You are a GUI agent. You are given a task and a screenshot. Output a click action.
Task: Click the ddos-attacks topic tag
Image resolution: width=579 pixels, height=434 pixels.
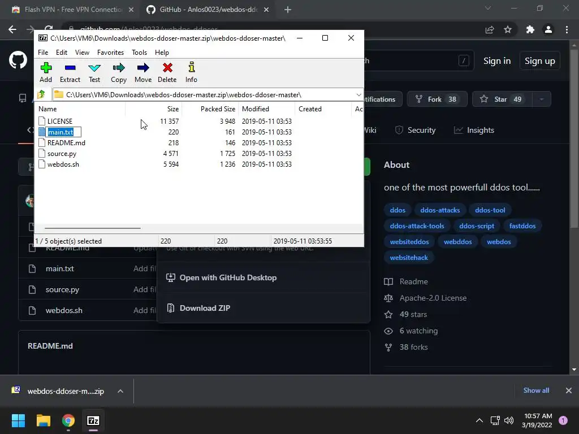(440, 210)
